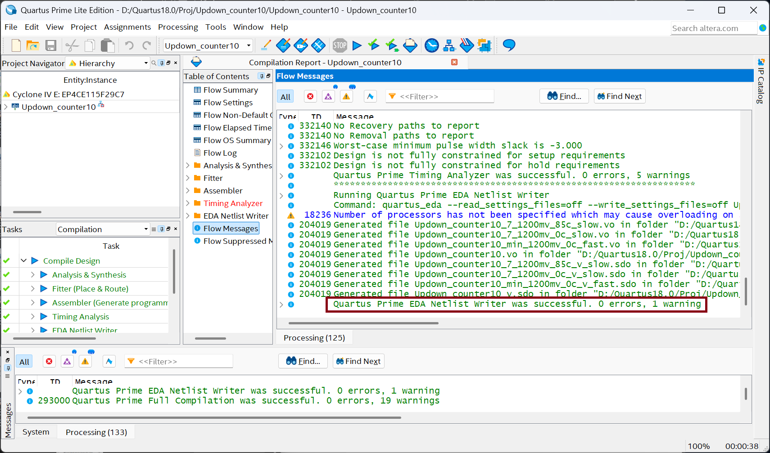Image resolution: width=770 pixels, height=453 pixels.
Task: Open help via the speech bubble icon
Action: pyautogui.click(x=509, y=45)
